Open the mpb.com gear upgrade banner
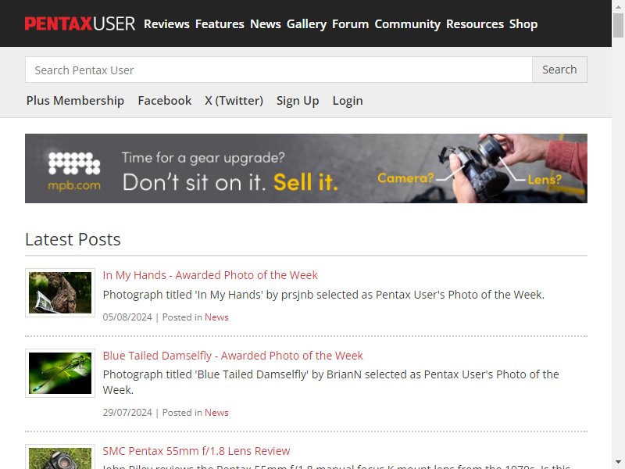The height and width of the screenshot is (469, 625). (306, 168)
